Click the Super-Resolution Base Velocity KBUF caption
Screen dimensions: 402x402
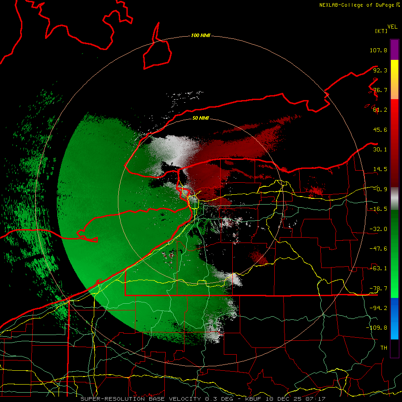pos(203,399)
